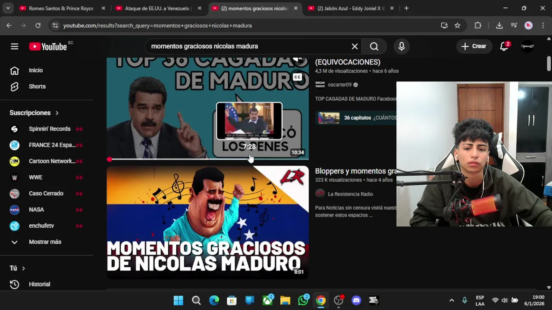Open File Explorer from the taskbar
552x310 pixels.
click(x=285, y=300)
